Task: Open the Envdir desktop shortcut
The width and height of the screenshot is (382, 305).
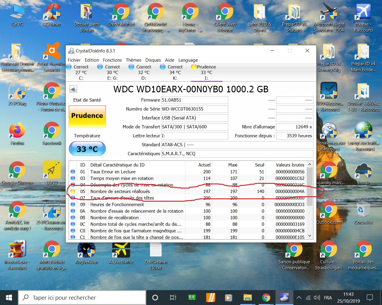Action: click(363, 173)
